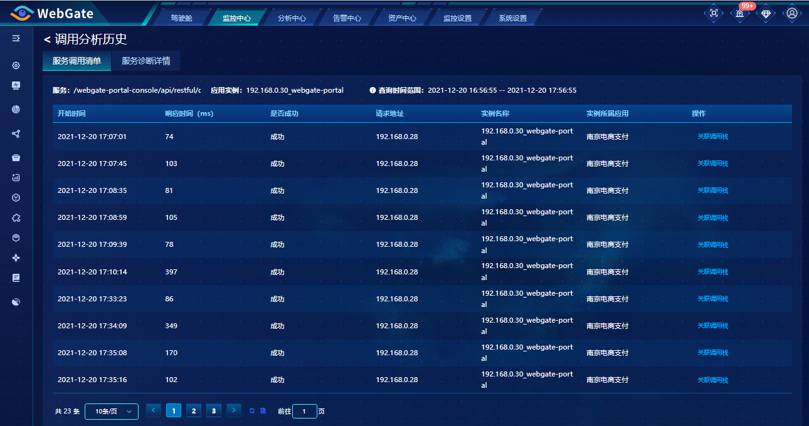
Task: Open the puzzle piece icon in the sidebar
Action: pos(16,218)
